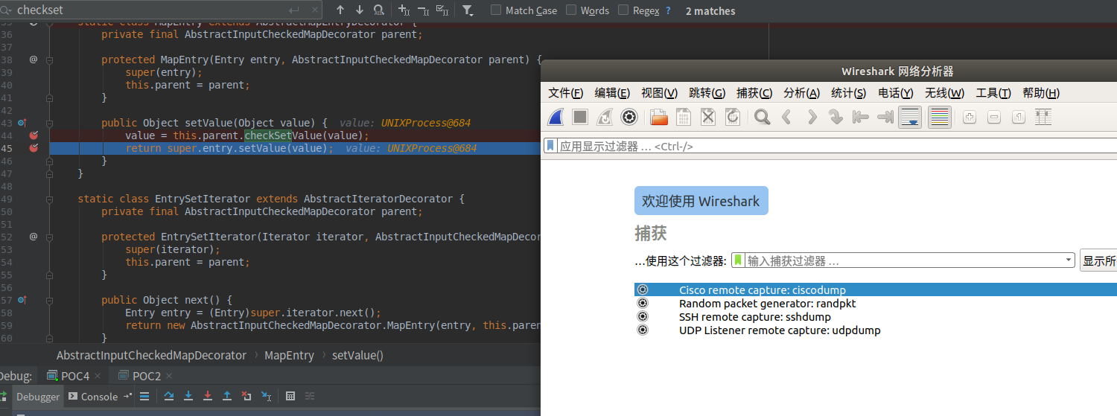Screen dimensions: 1117x416
Task: Restart the current capture in Wireshark
Action: tap(605, 117)
